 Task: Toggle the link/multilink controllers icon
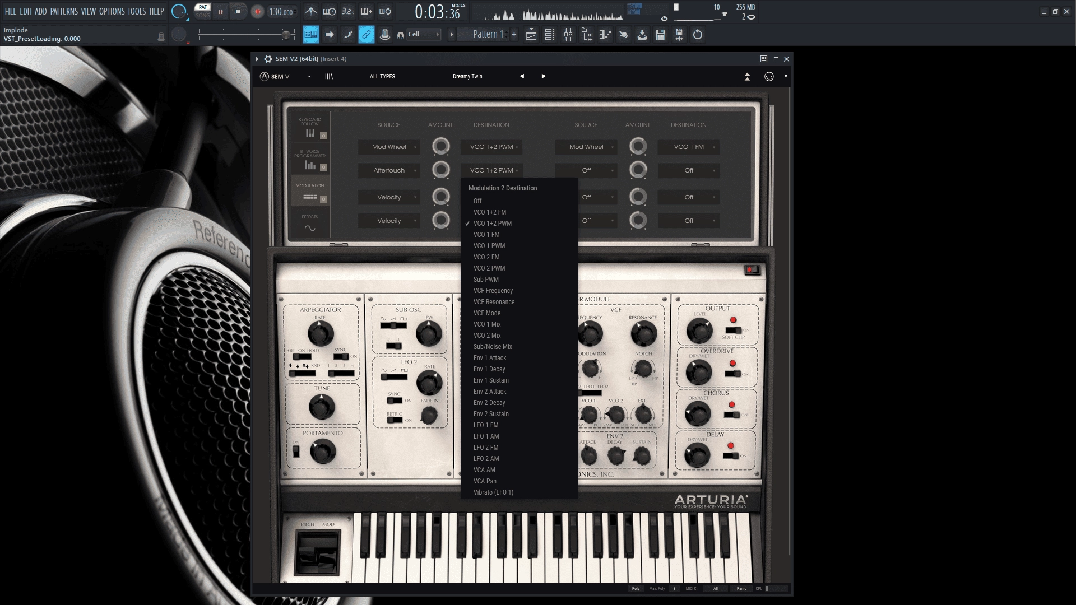366,35
